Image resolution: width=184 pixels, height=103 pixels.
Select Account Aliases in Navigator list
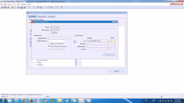click(42, 60)
